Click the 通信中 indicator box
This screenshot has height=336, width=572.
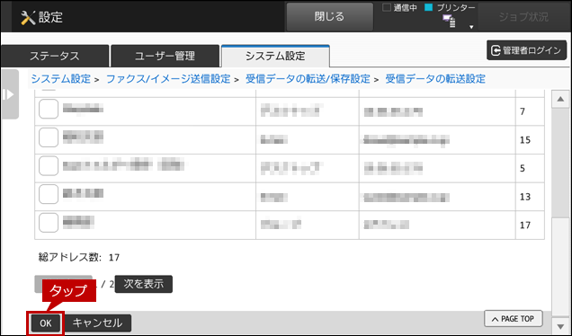387,7
